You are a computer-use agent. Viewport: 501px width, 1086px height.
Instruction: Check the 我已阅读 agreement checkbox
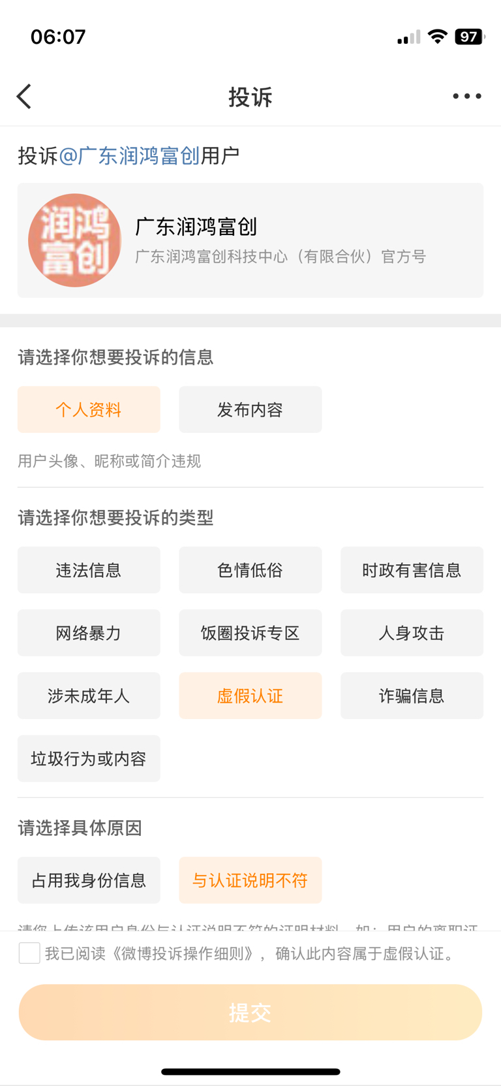pos(29,953)
